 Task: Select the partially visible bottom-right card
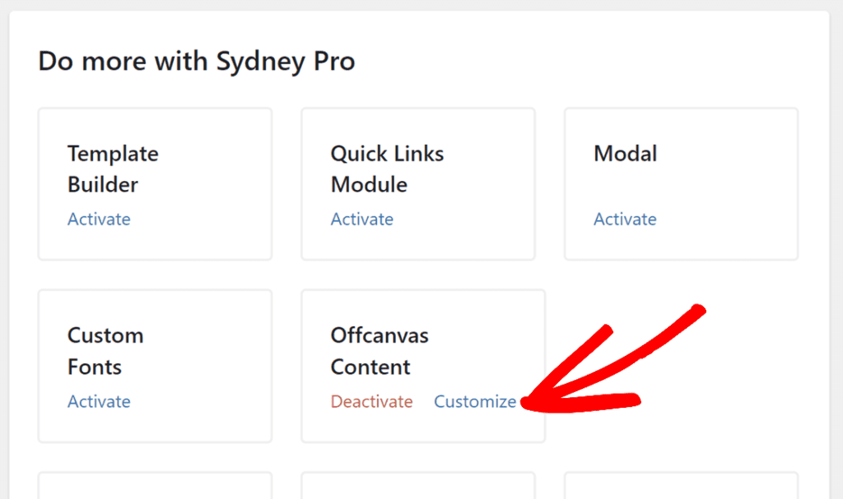[x=681, y=487]
